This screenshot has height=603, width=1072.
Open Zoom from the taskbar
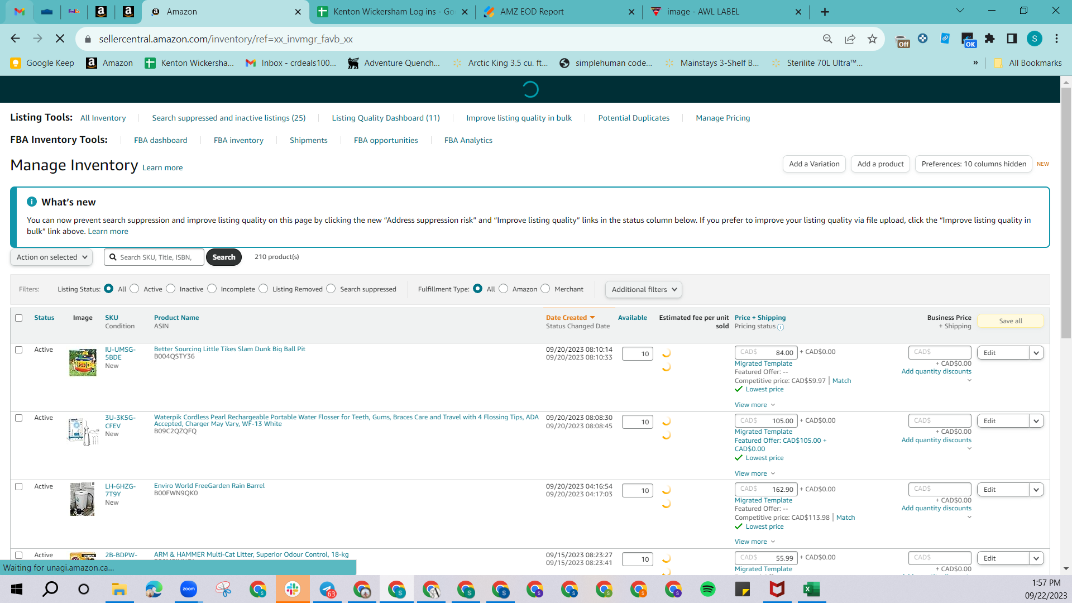(x=189, y=589)
